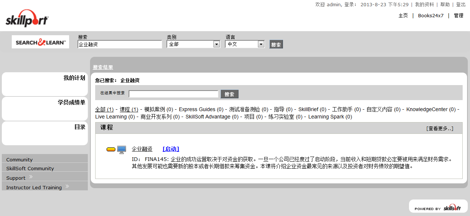Viewport: 470px width, 216px height.
Task: Open the 语言 language dropdown
Action: tap(261, 44)
